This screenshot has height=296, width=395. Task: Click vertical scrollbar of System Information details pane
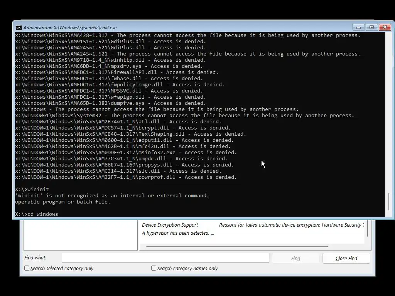(368, 229)
